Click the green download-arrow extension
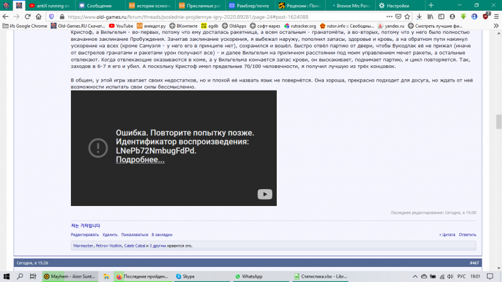Screen dimensions: 502x282 [463, 17]
